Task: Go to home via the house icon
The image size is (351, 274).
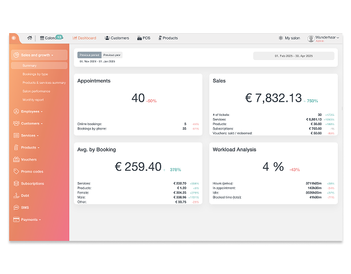Action: coord(30,38)
